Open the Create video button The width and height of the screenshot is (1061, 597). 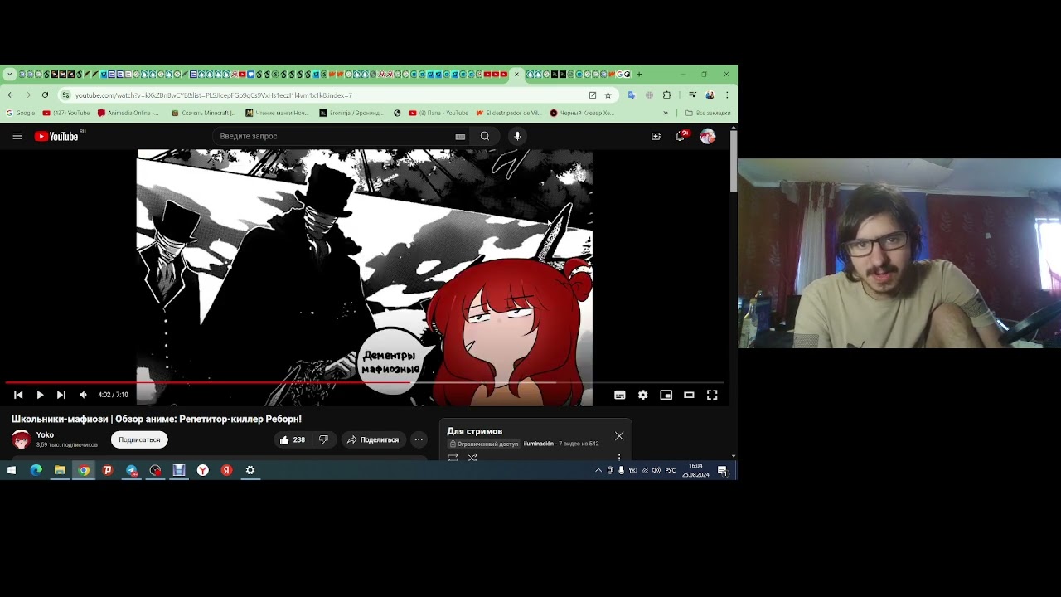(x=656, y=136)
